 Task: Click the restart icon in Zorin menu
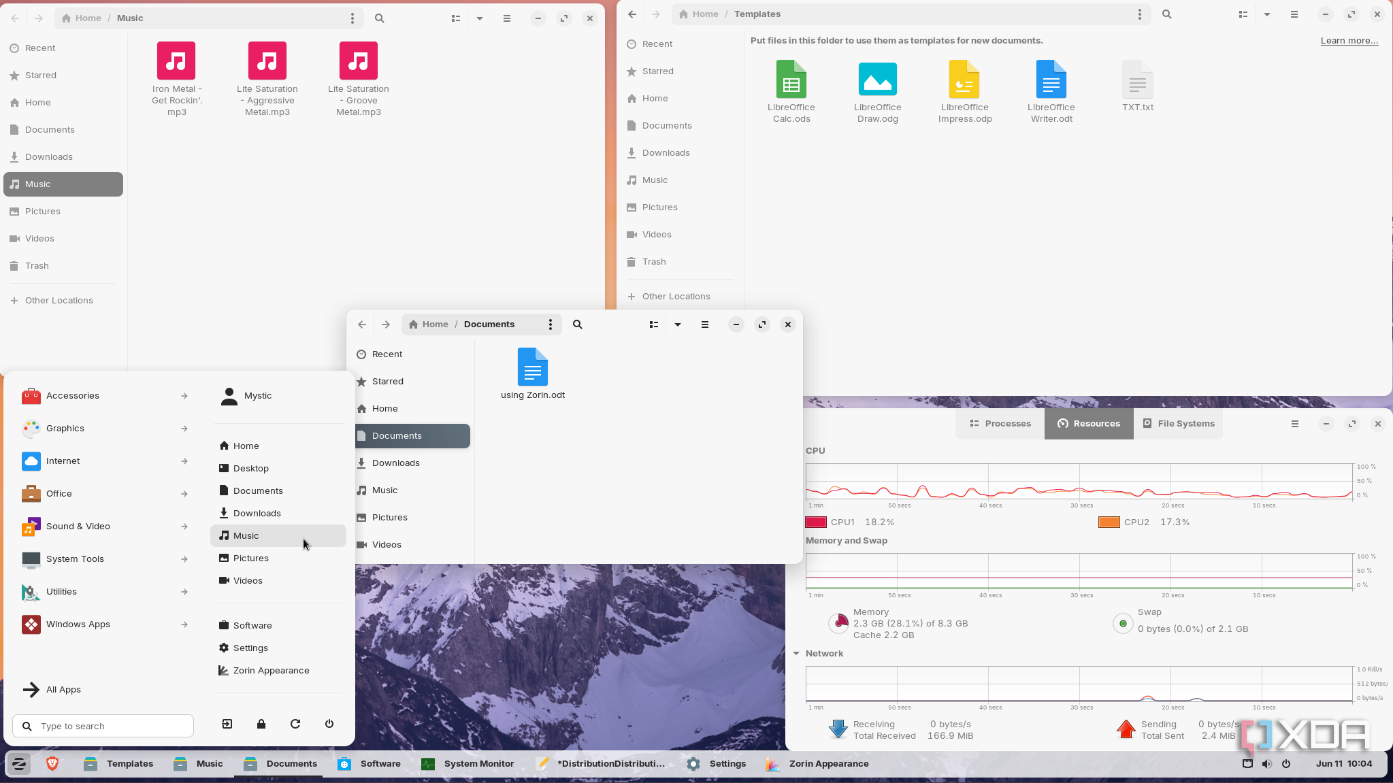point(295,724)
